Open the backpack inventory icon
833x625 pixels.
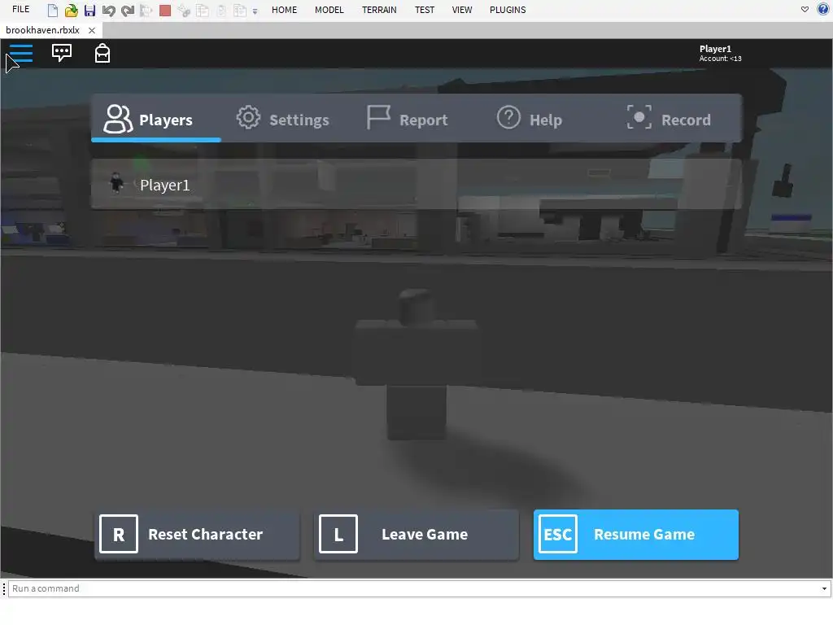pos(102,53)
